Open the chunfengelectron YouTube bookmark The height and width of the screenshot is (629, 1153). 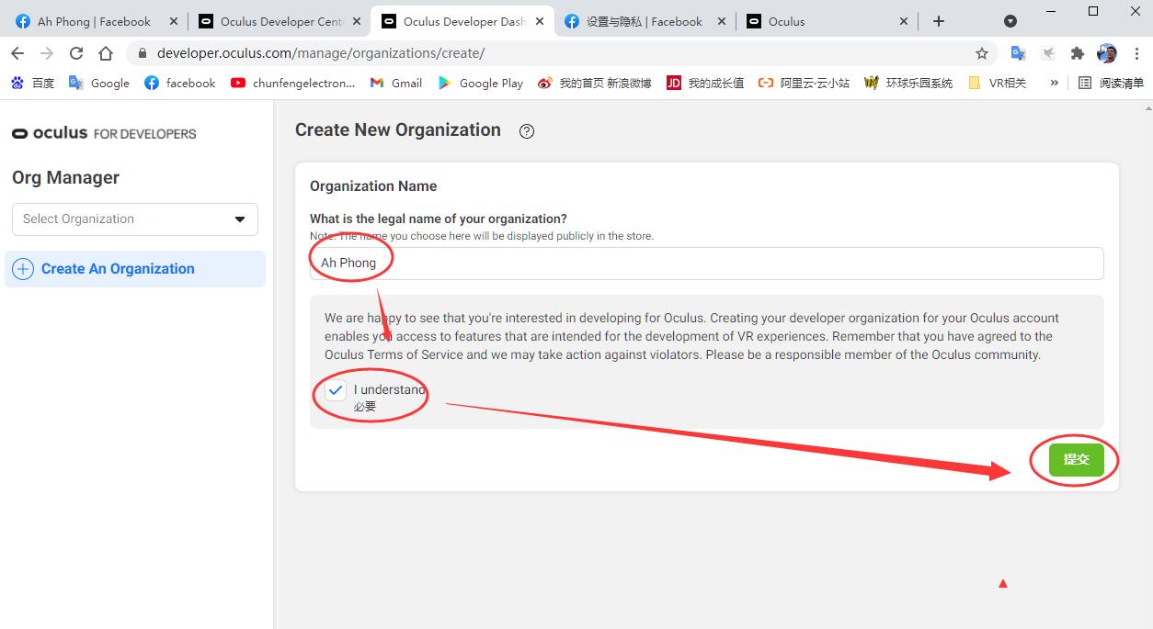292,83
